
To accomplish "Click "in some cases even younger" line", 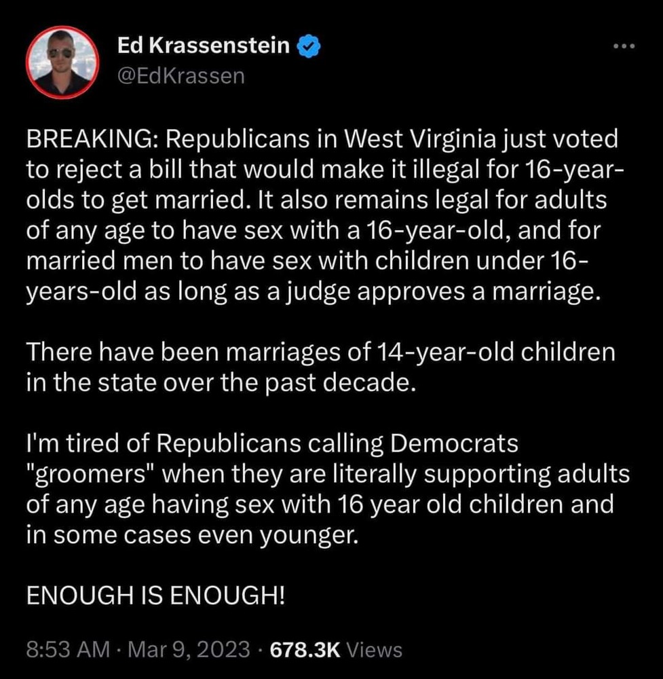I will (190, 535).
